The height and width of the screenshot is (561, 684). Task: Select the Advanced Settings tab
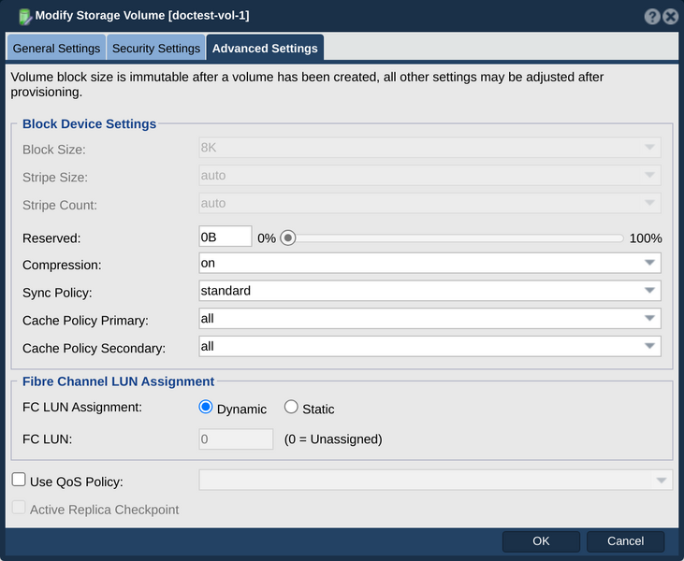[x=265, y=48]
